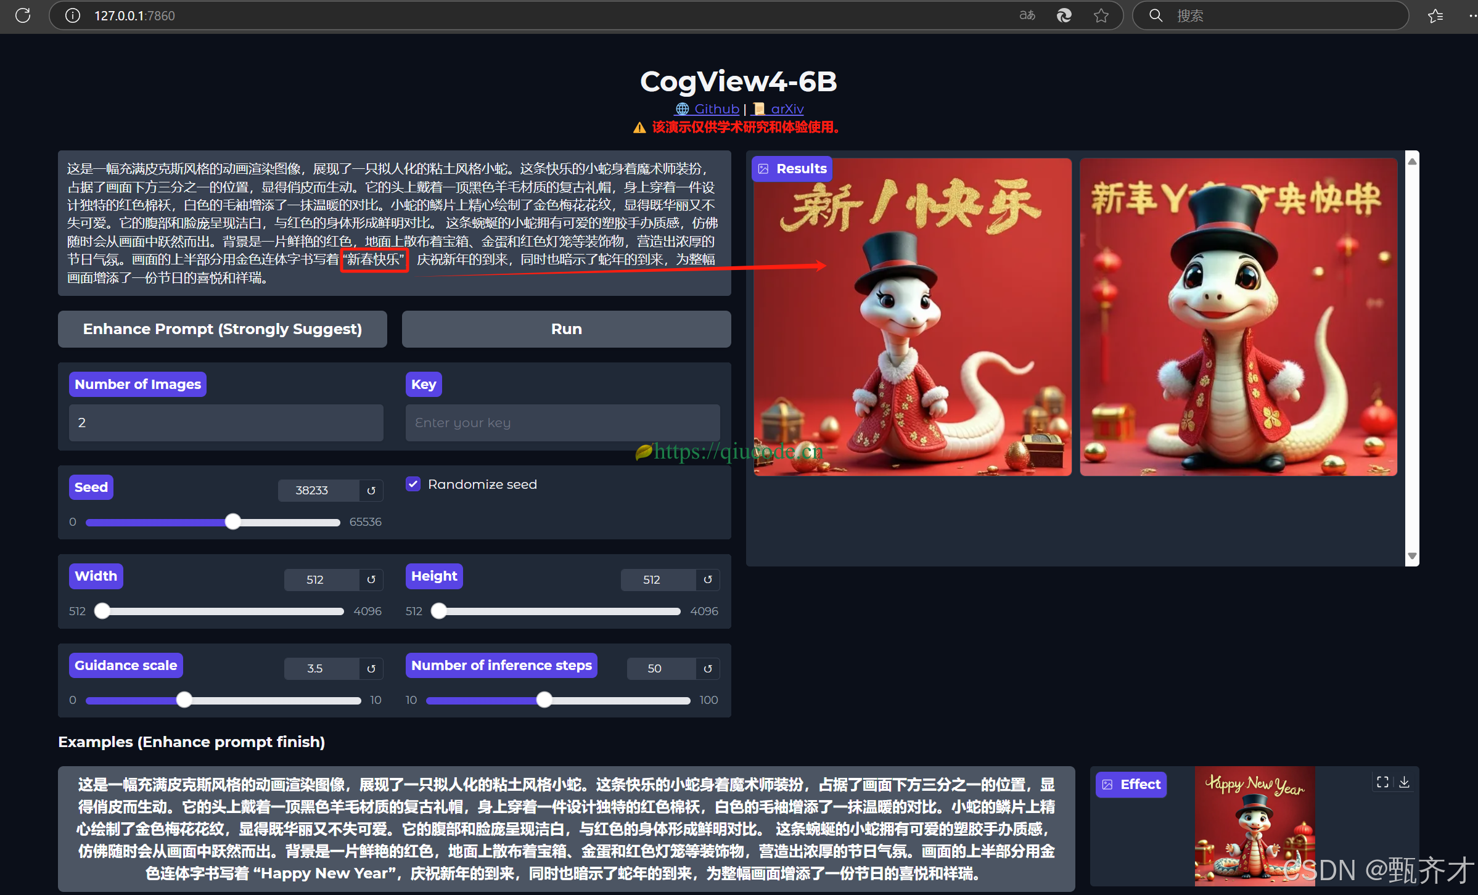Click the Guidance scale label
The height and width of the screenshot is (895, 1478).
[126, 666]
